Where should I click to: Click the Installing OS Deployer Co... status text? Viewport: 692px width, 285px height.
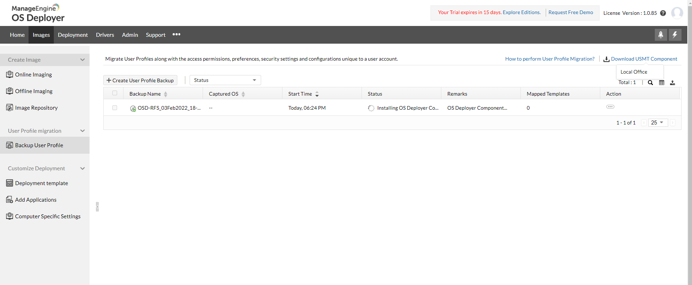408,108
